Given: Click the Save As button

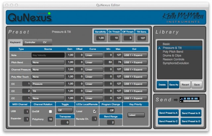Looking at the screenshot, I should pyautogui.click(x=174, y=85).
